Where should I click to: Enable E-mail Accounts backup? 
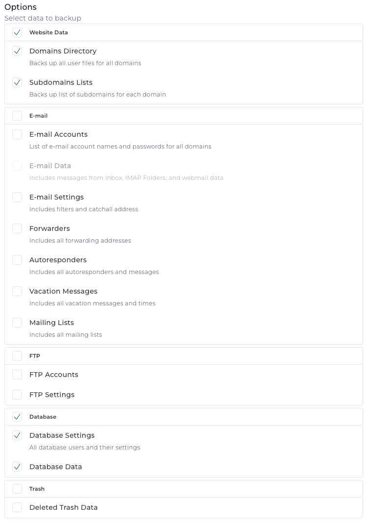pyautogui.click(x=17, y=134)
